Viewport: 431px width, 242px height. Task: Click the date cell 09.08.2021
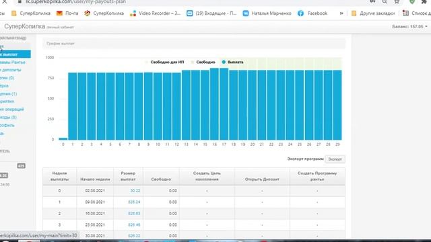tap(95, 202)
